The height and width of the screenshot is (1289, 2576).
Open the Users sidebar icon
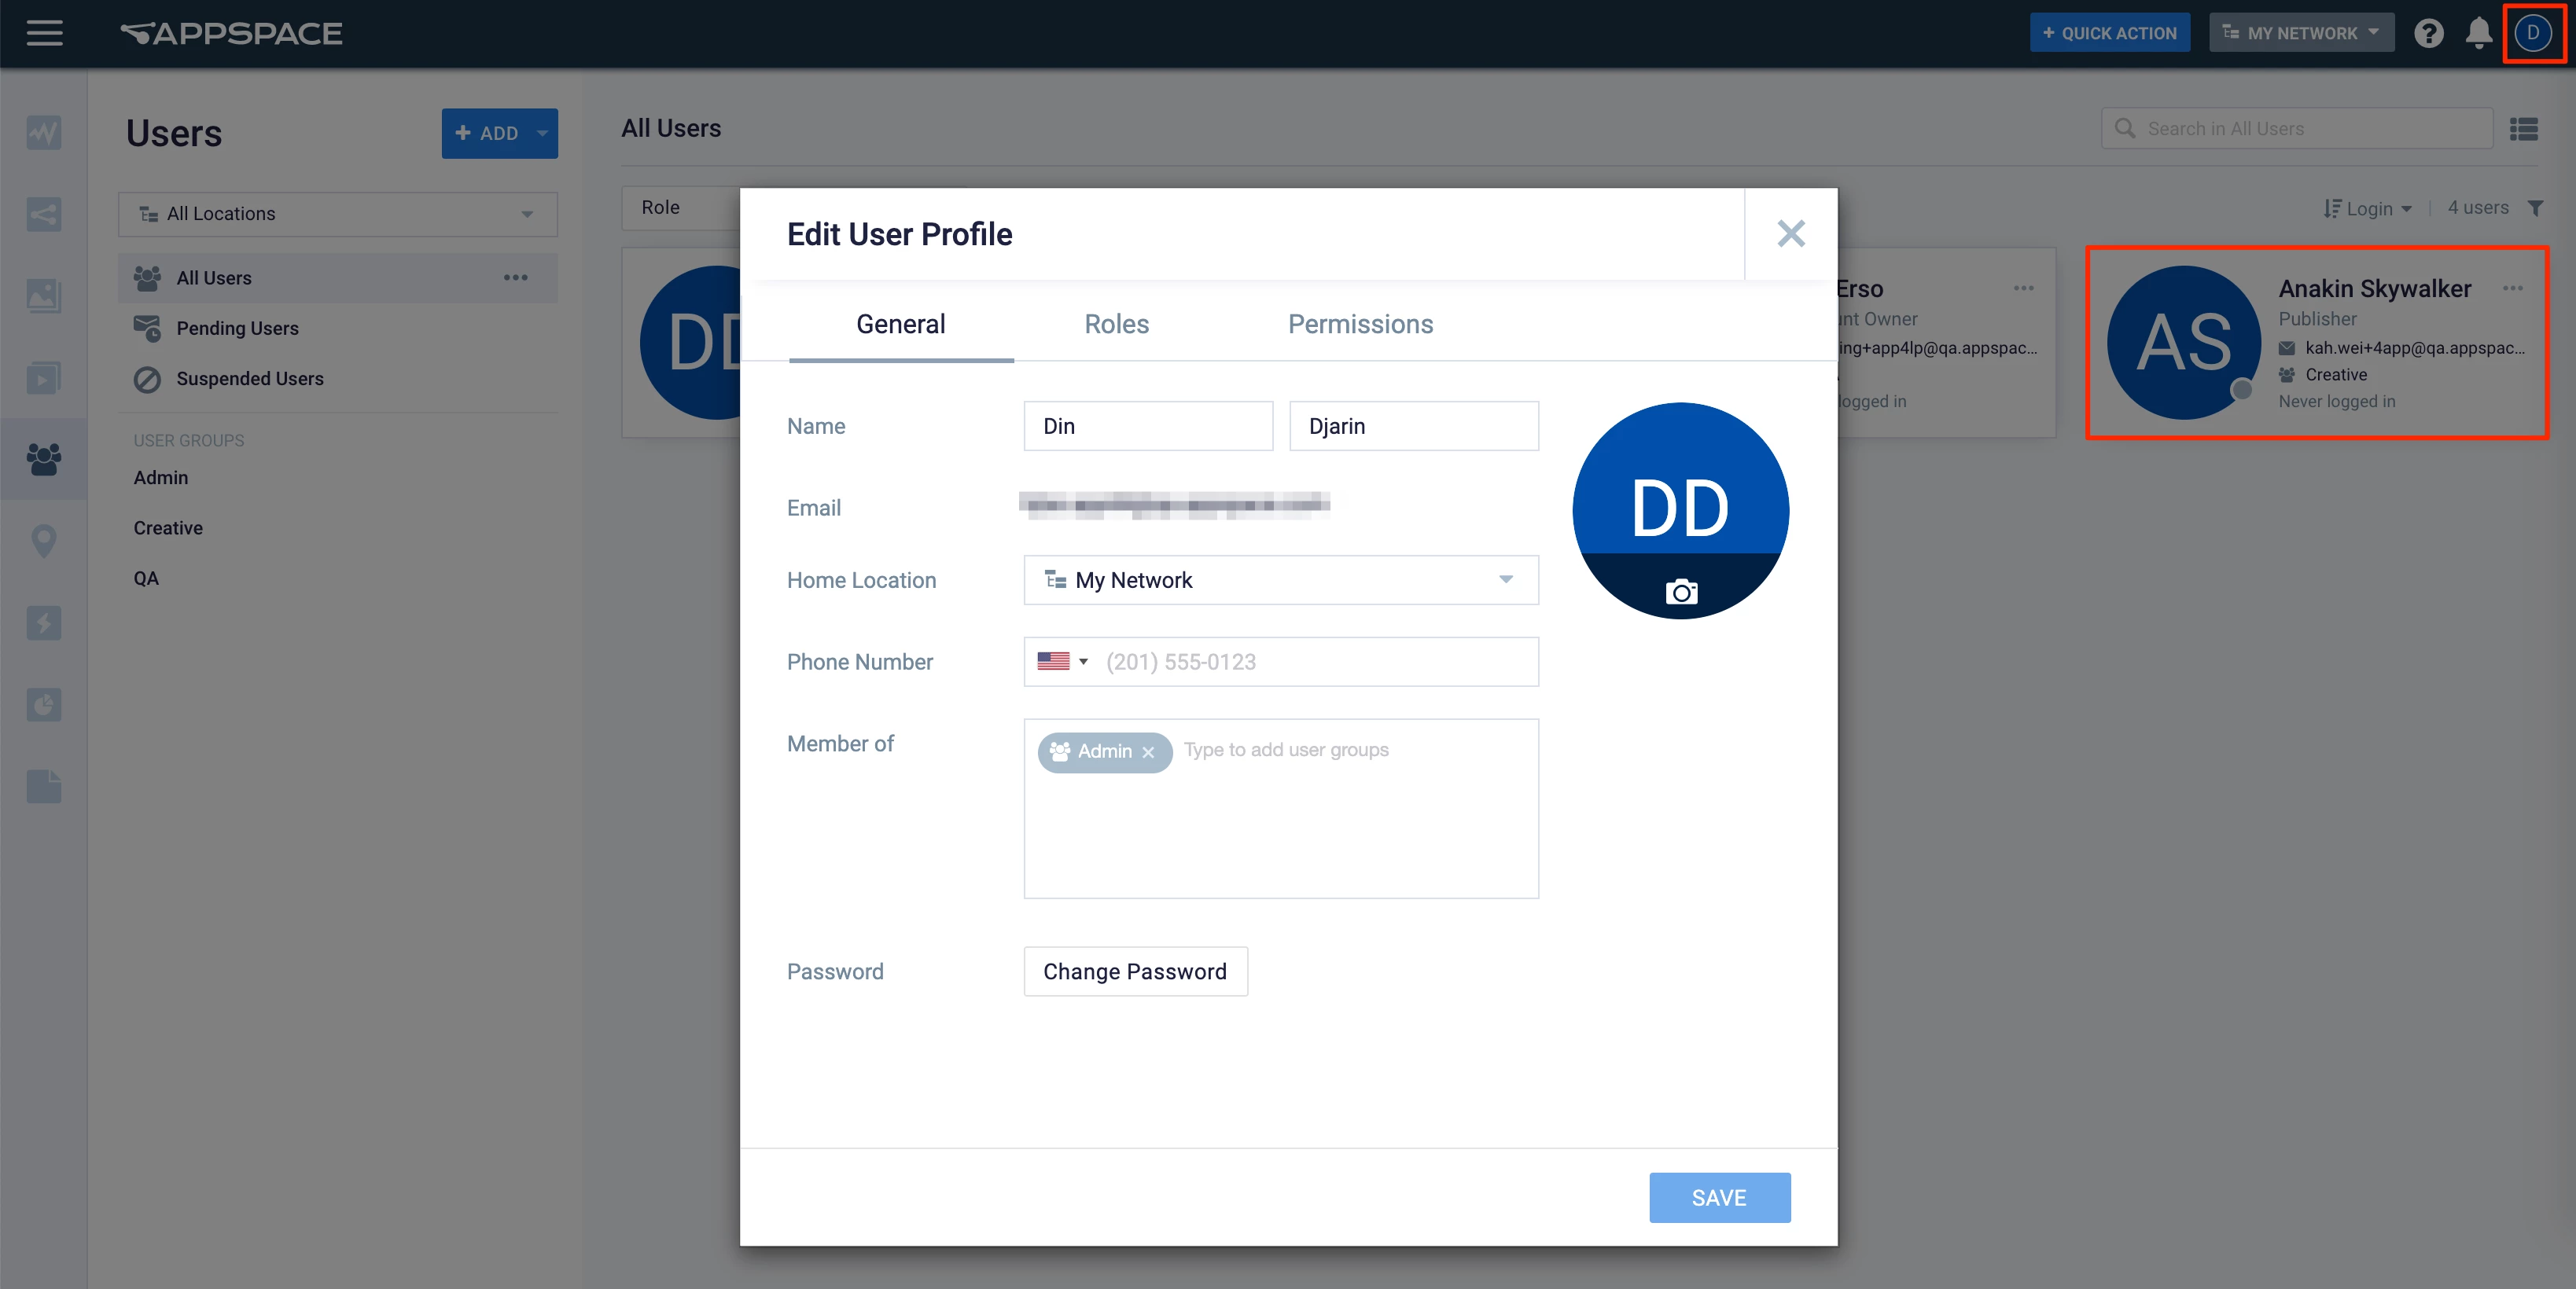(43, 459)
